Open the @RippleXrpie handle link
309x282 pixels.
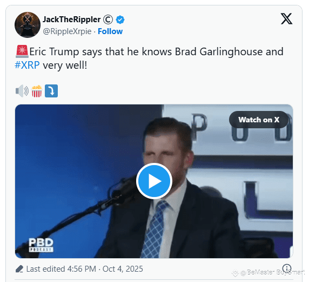67,31
